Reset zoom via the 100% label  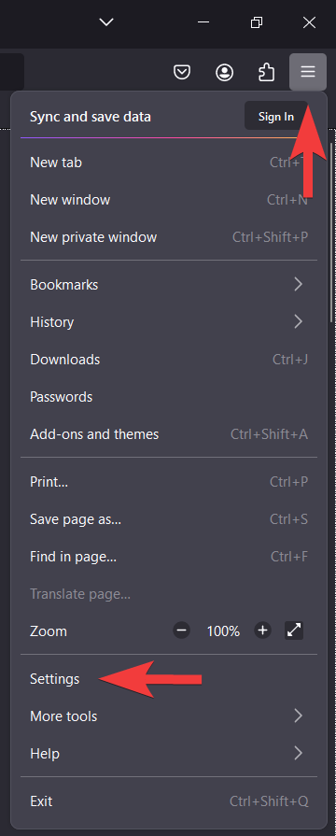[223, 631]
